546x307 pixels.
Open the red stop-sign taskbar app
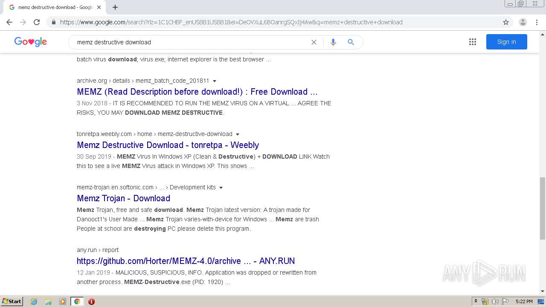pos(91,301)
